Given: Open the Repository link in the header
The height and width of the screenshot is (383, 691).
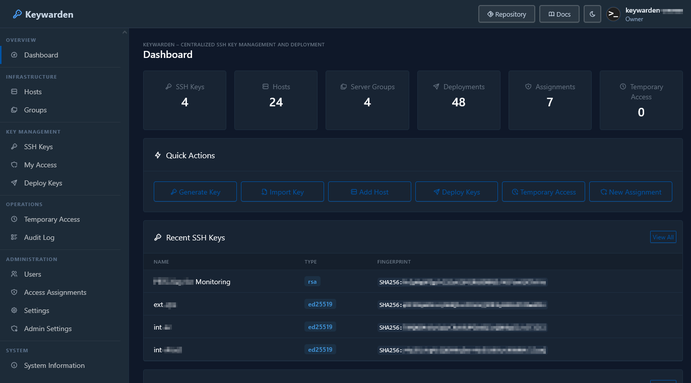Looking at the screenshot, I should (507, 14).
